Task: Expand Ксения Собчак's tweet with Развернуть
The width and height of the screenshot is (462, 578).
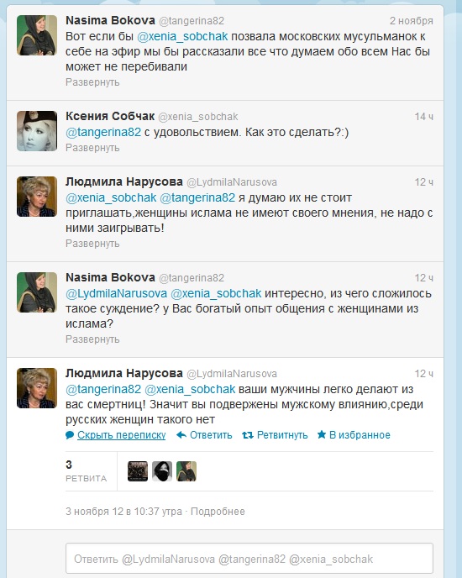Action: click(92, 148)
